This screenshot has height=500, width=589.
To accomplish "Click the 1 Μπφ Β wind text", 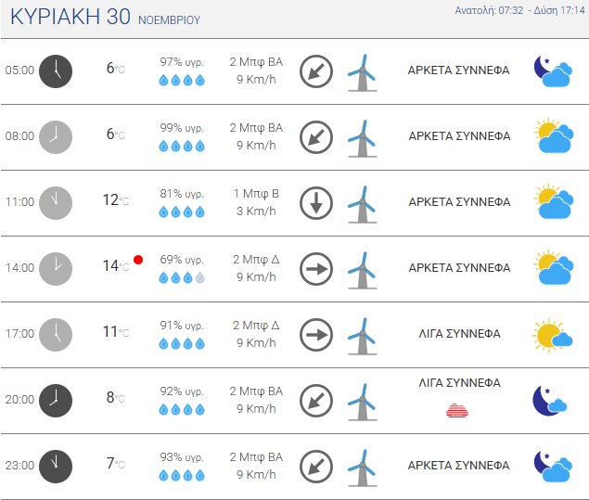I will 256,194.
